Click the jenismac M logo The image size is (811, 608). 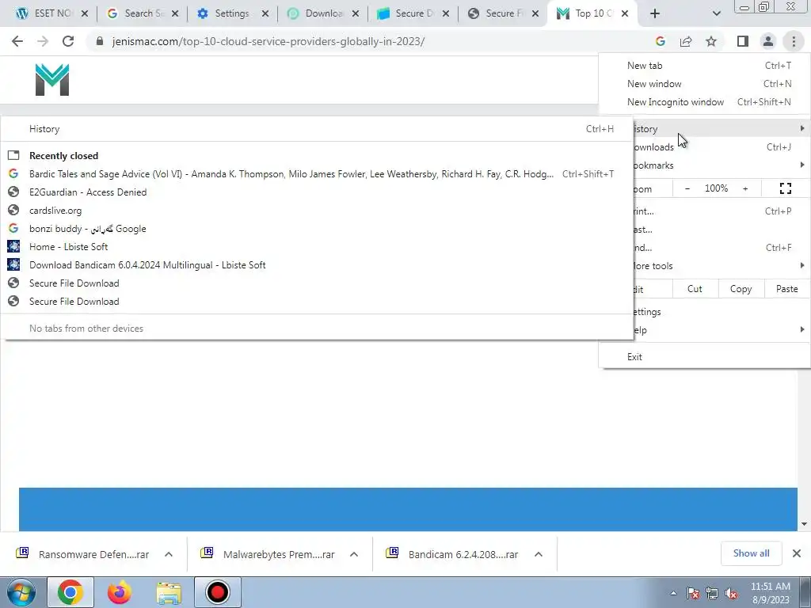click(x=52, y=80)
